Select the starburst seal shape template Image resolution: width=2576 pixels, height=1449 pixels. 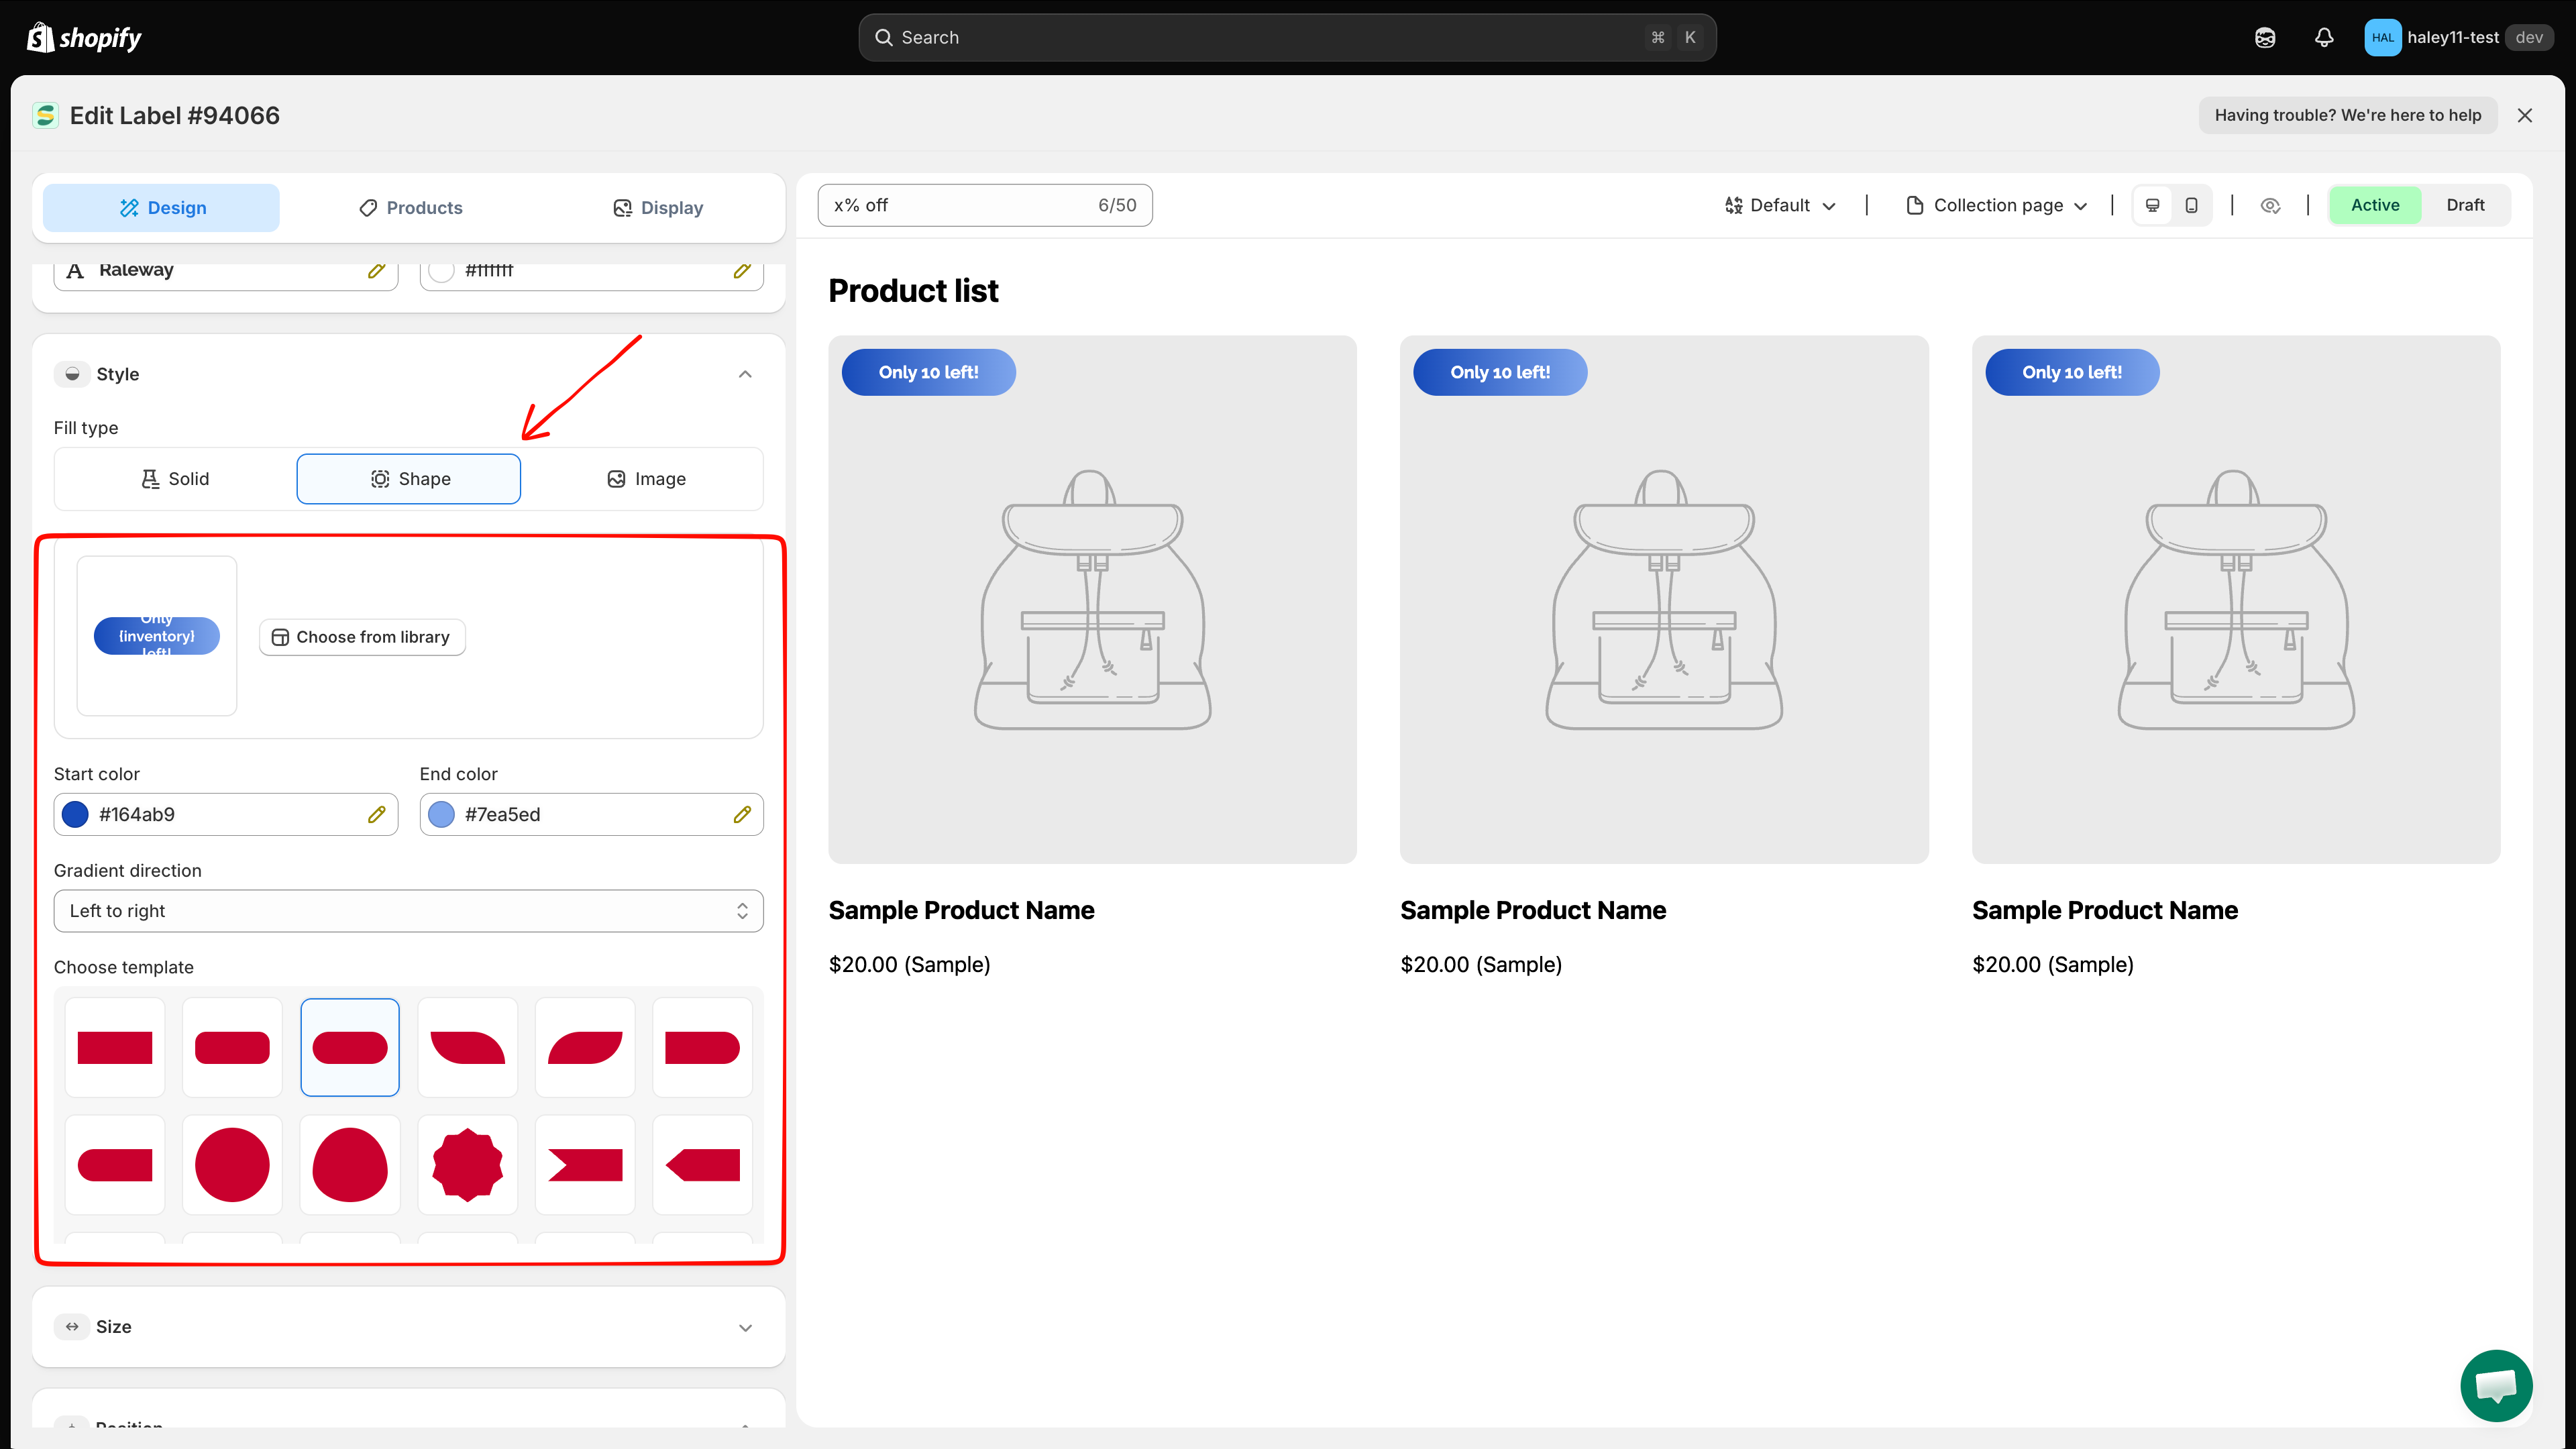(467, 1164)
